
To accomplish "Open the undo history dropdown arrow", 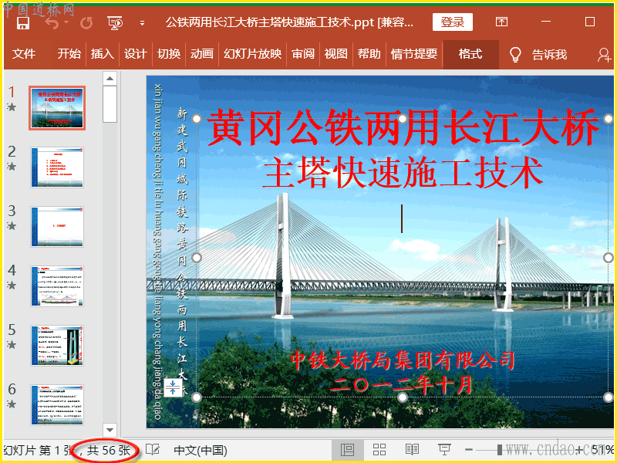I will [x=66, y=22].
